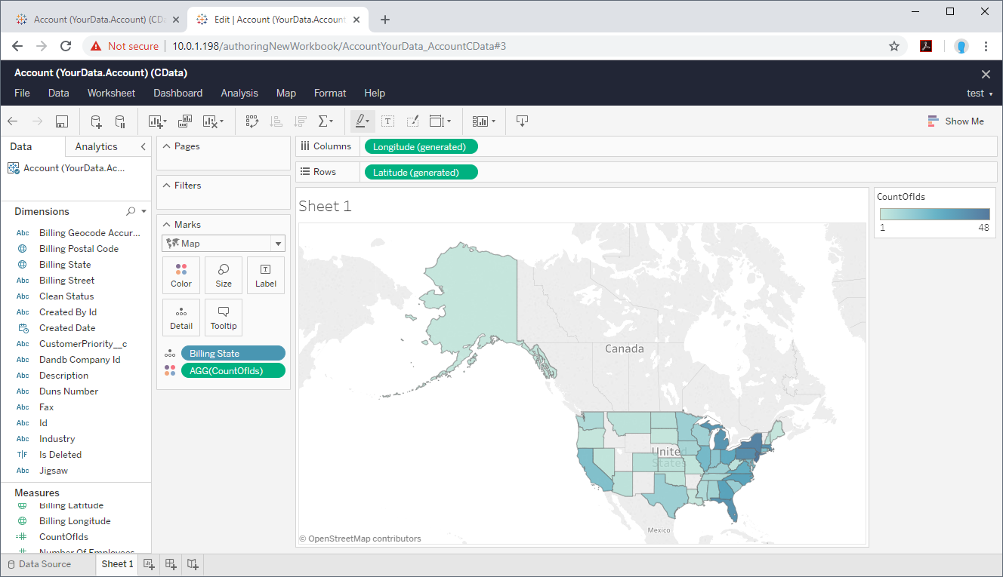Open the Worksheet menu
Viewport: 1003px width, 577px height.
(111, 93)
